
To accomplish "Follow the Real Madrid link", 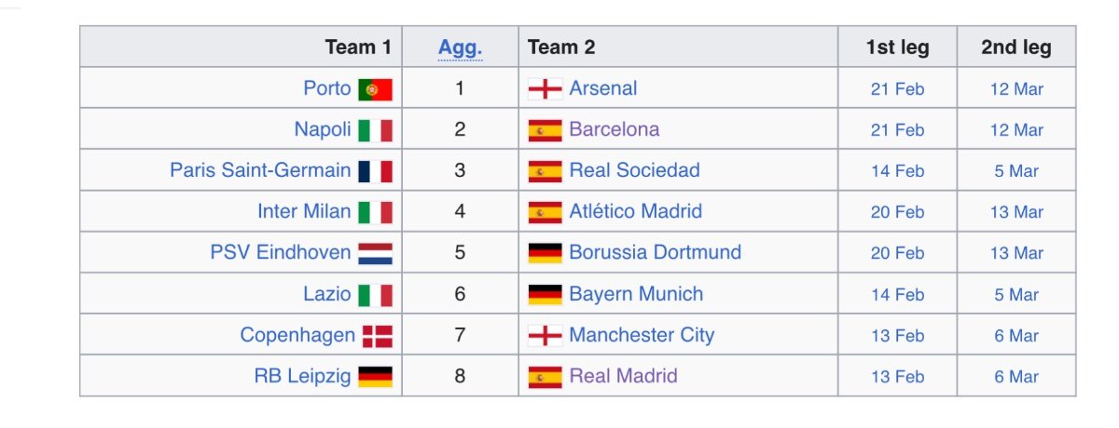I will (x=623, y=376).
